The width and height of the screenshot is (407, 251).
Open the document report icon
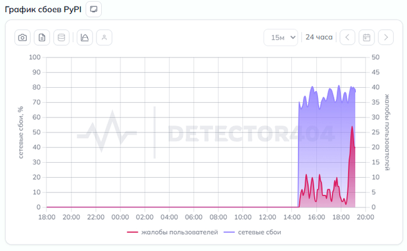point(42,38)
